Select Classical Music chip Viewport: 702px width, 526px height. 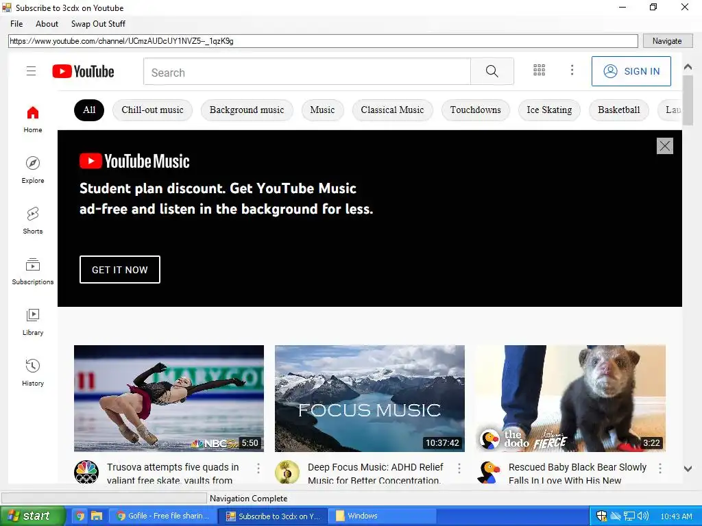pyautogui.click(x=392, y=110)
